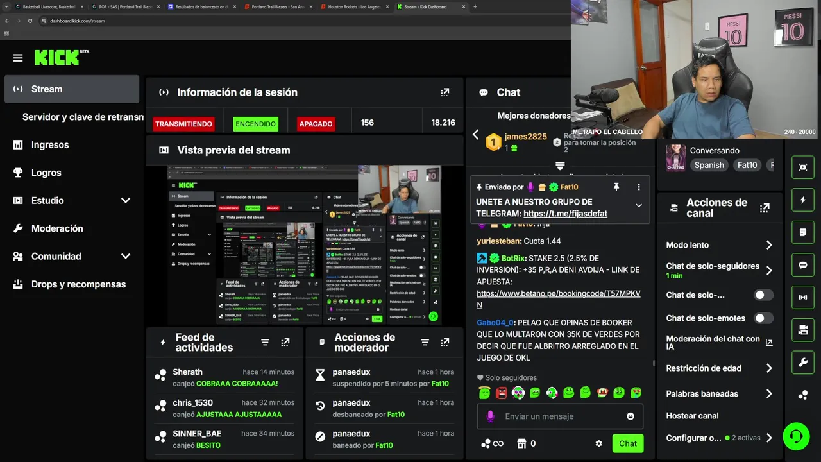Open a new browser tab with plus
This screenshot has width=821, height=462.
tap(475, 6)
